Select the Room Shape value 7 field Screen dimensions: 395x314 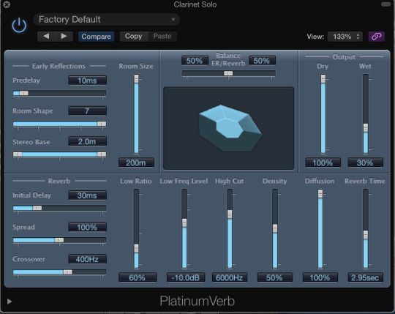[x=88, y=111]
